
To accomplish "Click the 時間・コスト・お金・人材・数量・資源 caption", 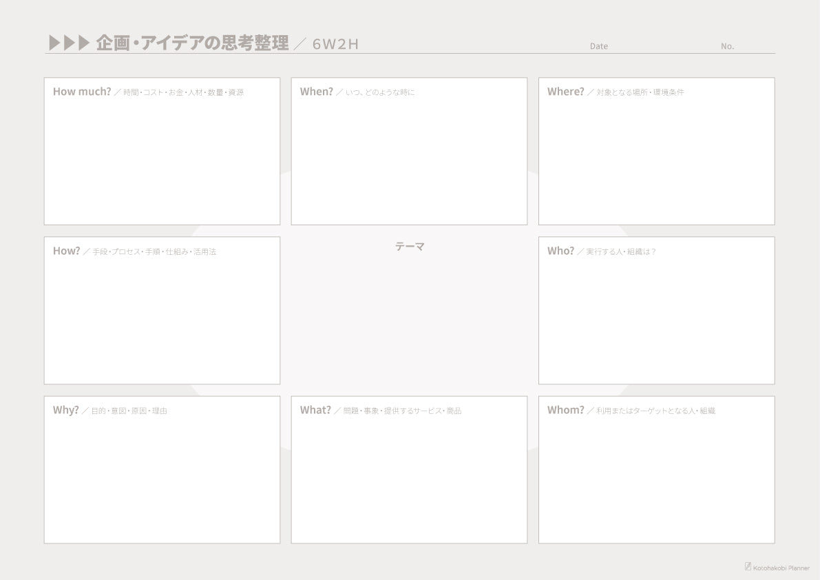I will [x=184, y=92].
